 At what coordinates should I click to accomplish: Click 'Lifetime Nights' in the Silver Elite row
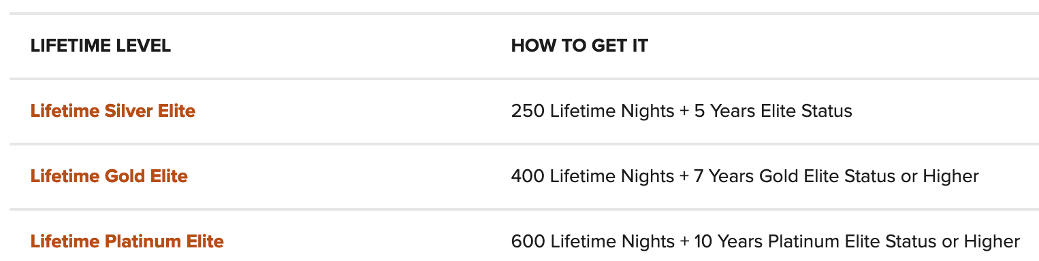[x=612, y=111]
